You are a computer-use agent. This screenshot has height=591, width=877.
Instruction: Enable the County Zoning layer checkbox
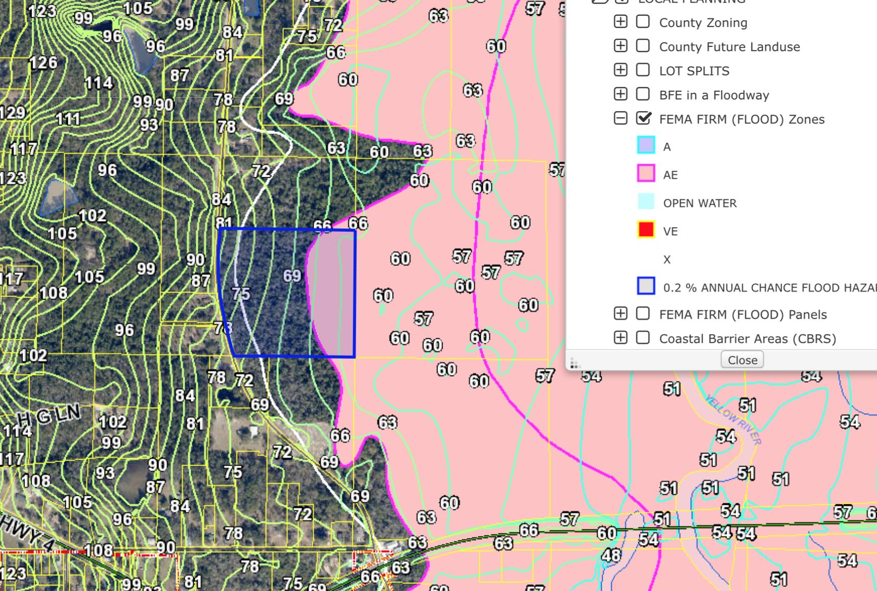[643, 21]
